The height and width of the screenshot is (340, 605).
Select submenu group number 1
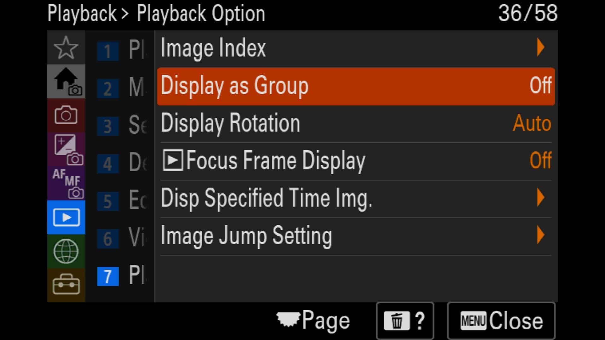click(108, 51)
